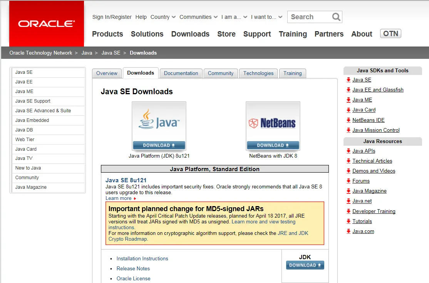This screenshot has width=429, height=283.
Task: Open the Training main menu
Action: click(293, 34)
